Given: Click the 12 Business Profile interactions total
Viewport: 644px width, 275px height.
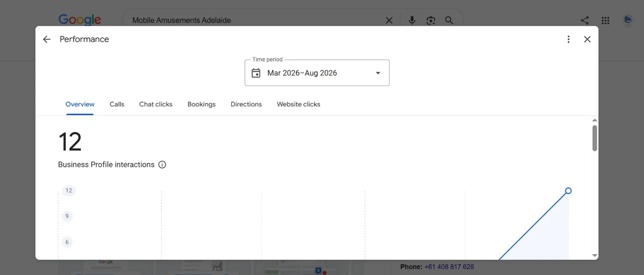Looking at the screenshot, I should tap(70, 142).
